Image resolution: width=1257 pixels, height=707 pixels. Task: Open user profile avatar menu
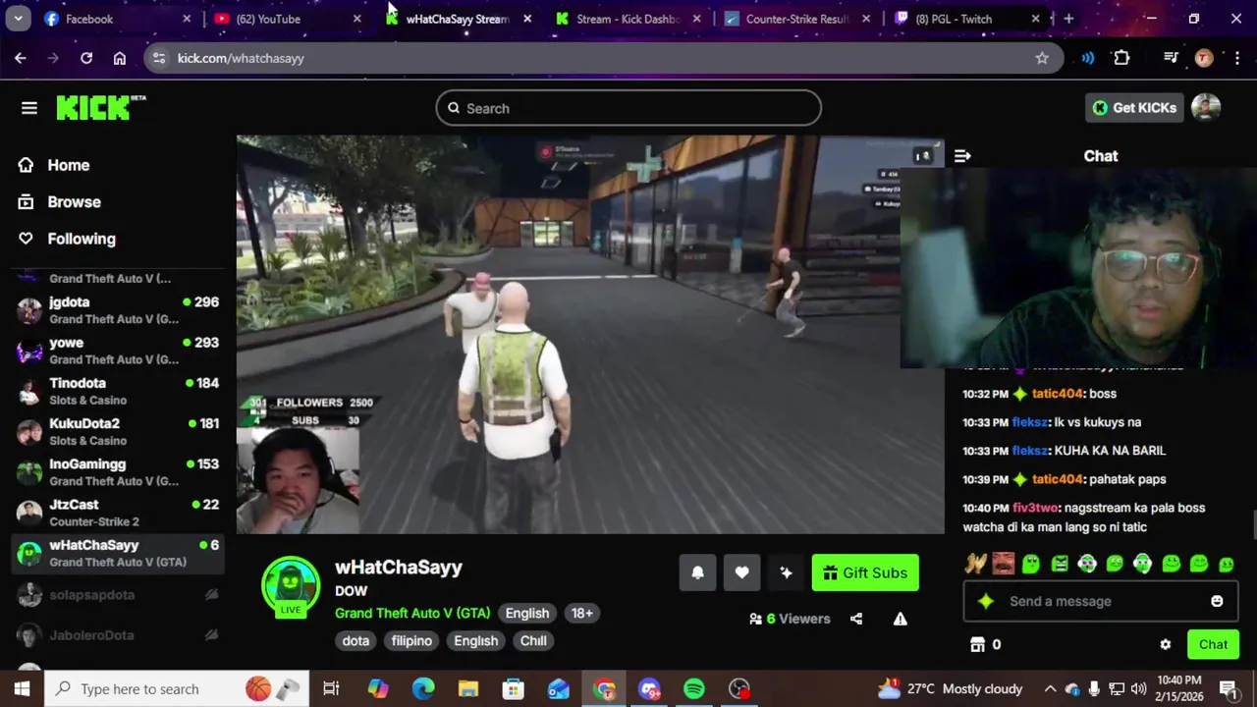(1206, 108)
